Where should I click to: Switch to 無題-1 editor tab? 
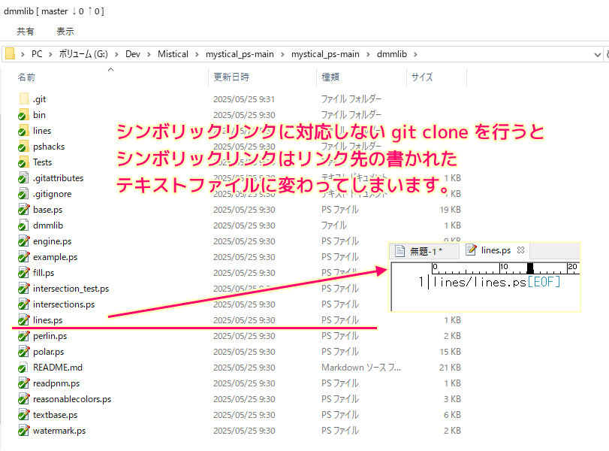pos(424,251)
